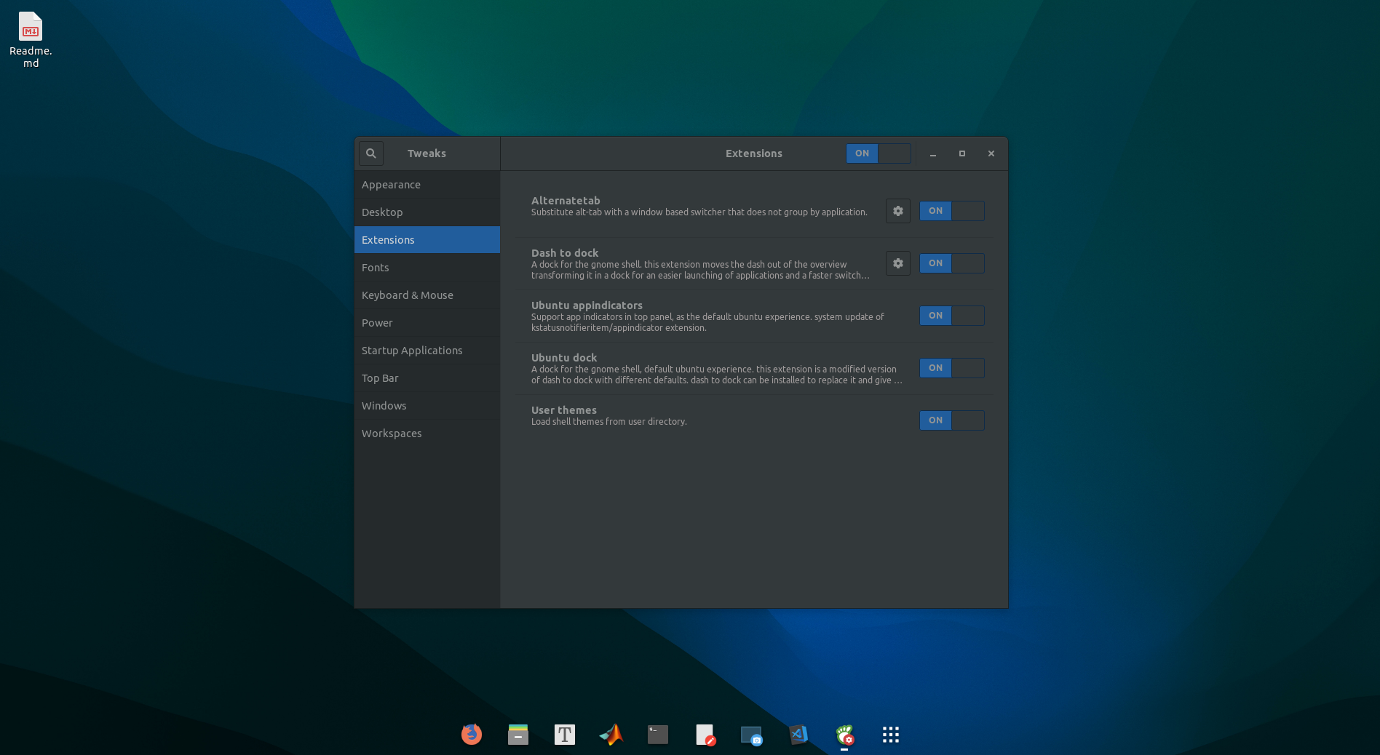This screenshot has height=755, width=1380.
Task: Launch Typora text editor from dock
Action: pyautogui.click(x=565, y=735)
